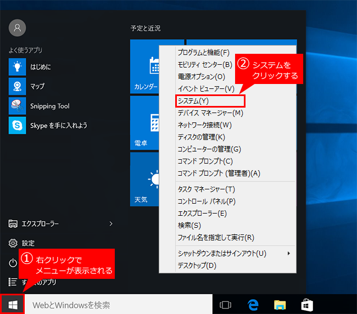
Task: Click the all apps list icon
Action: (13, 282)
